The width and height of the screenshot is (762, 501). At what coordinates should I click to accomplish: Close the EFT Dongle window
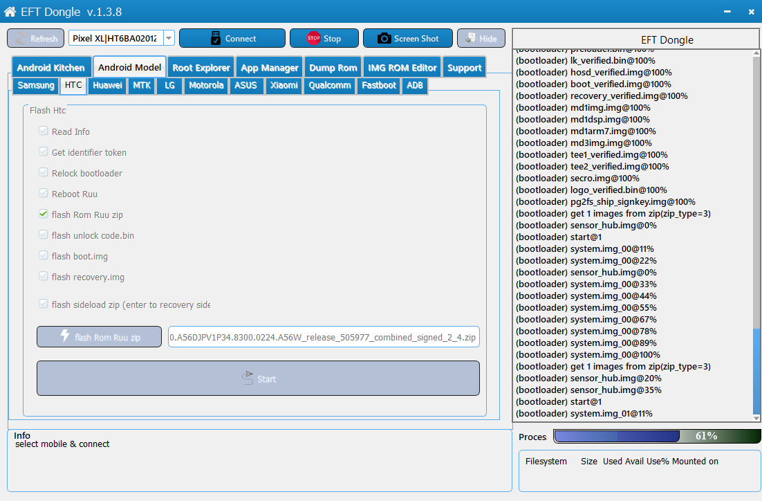pyautogui.click(x=752, y=12)
